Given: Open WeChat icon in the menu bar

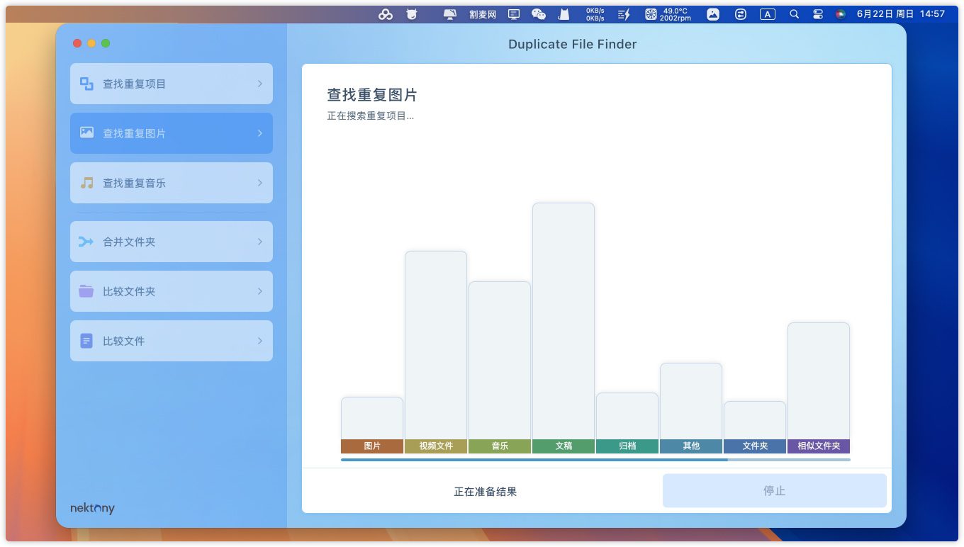Looking at the screenshot, I should point(539,14).
